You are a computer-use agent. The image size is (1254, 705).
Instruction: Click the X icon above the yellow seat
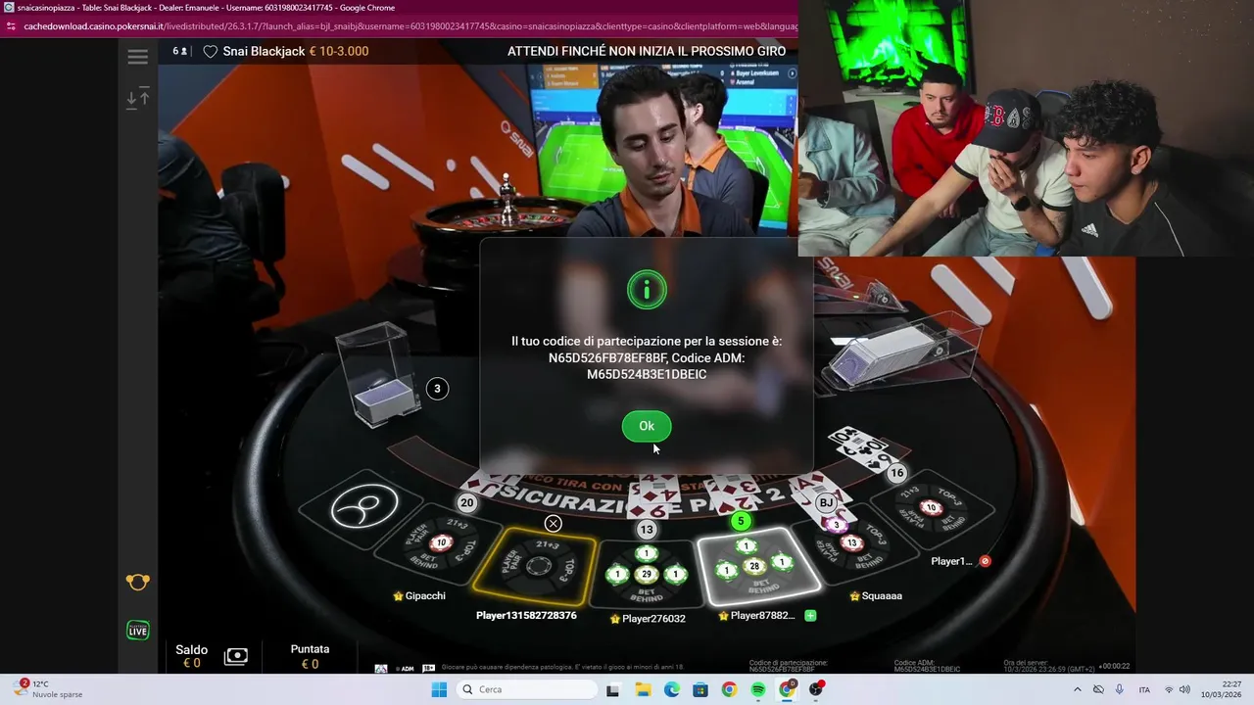tap(554, 524)
